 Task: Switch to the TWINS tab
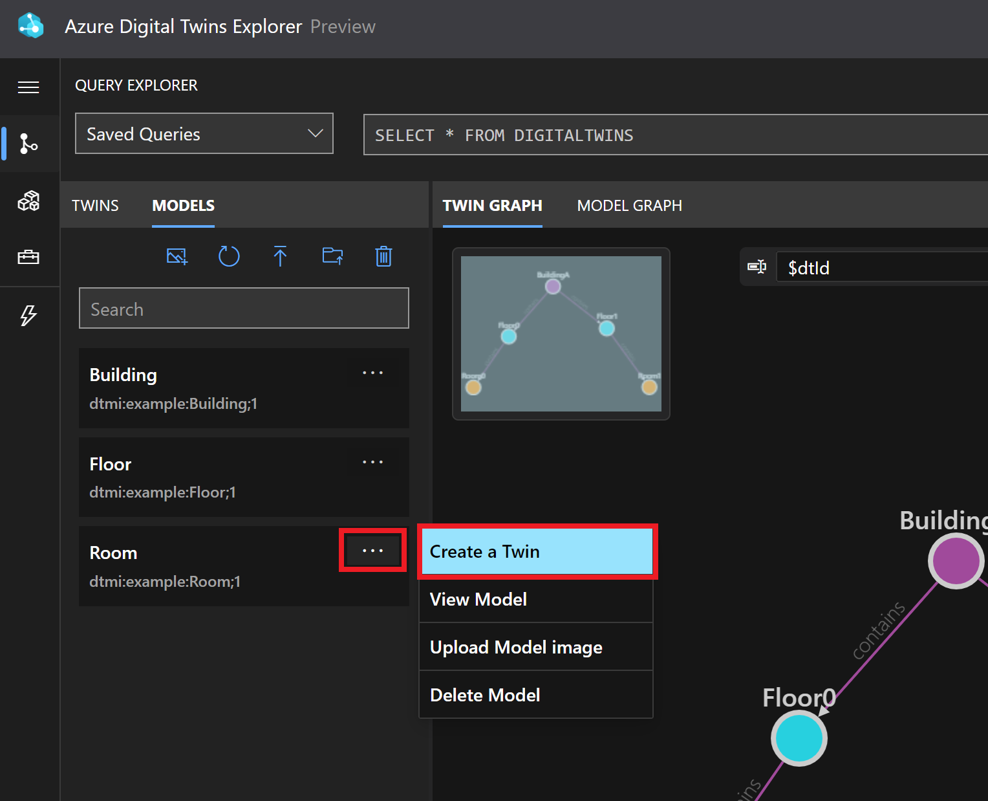pyautogui.click(x=95, y=205)
